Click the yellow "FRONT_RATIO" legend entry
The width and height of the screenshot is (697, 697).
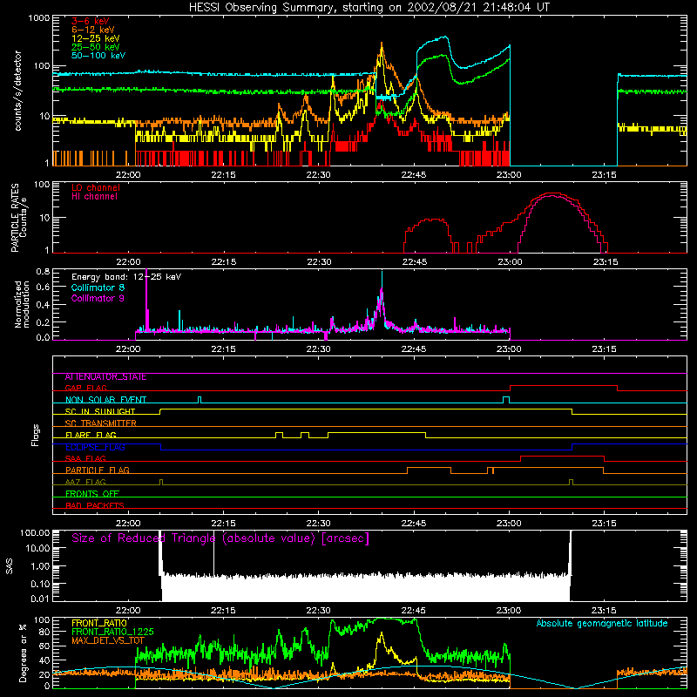[99, 623]
